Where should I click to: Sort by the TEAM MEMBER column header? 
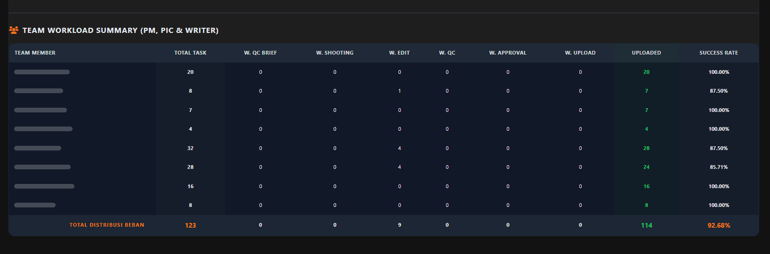coord(35,53)
